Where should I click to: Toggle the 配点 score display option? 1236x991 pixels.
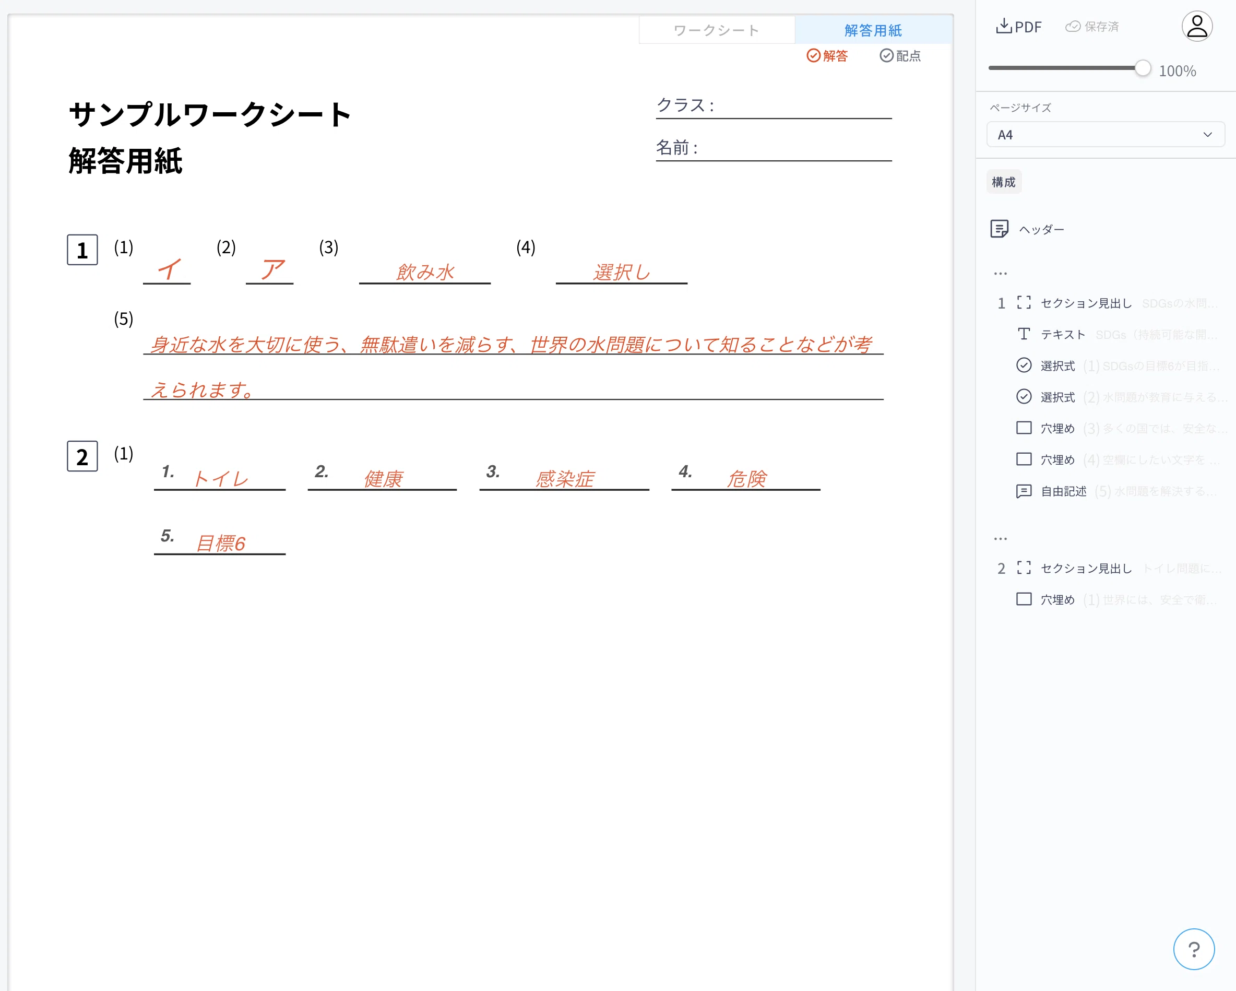point(900,56)
